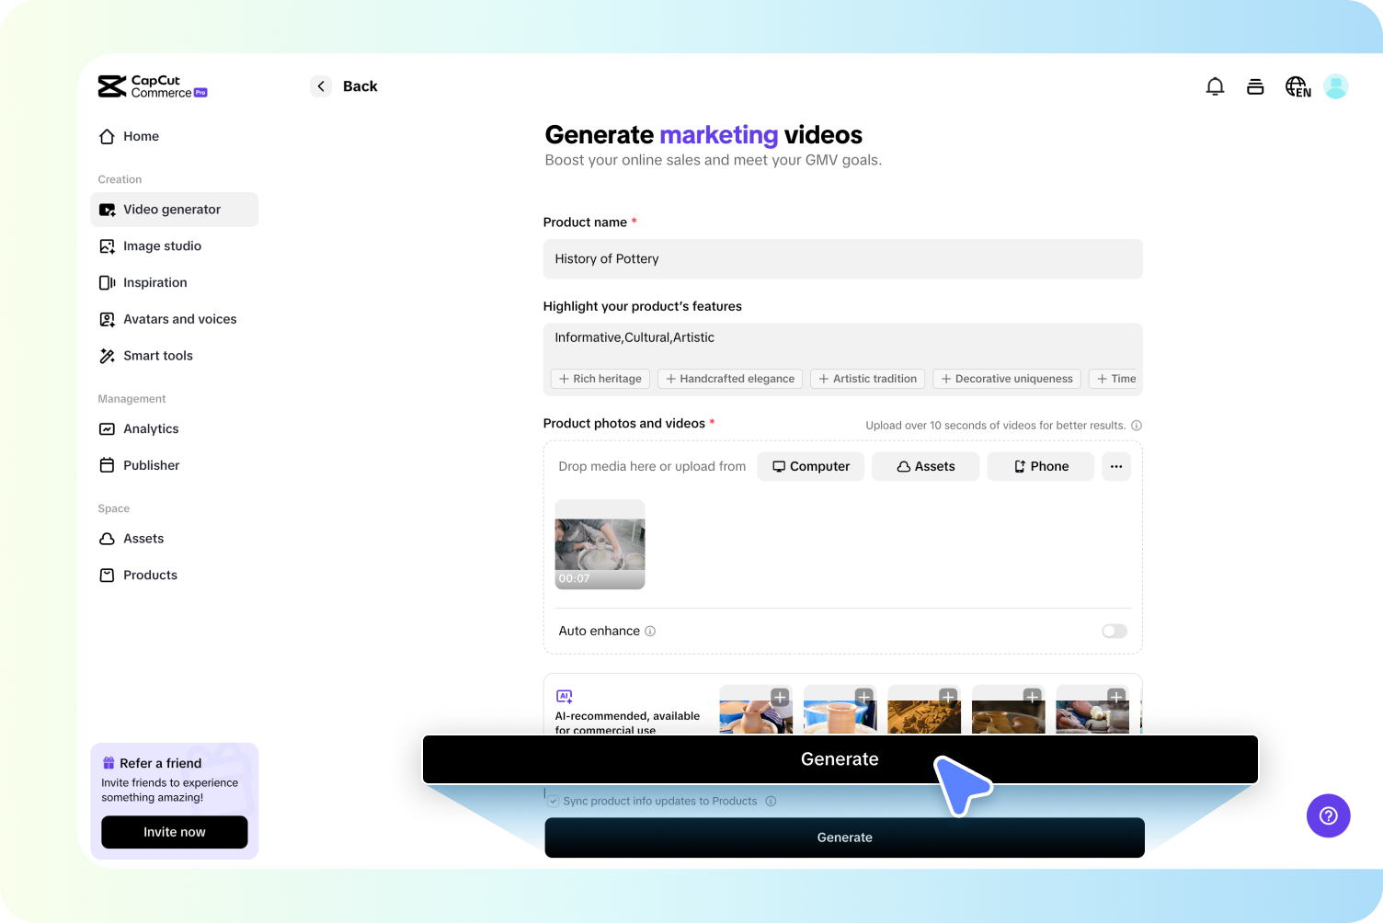Select the Video generator sidebar icon
This screenshot has width=1383, height=923.
(x=108, y=210)
